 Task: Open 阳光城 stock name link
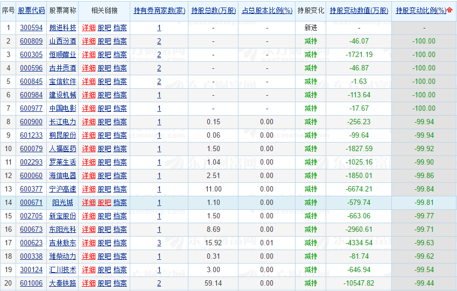click(62, 202)
